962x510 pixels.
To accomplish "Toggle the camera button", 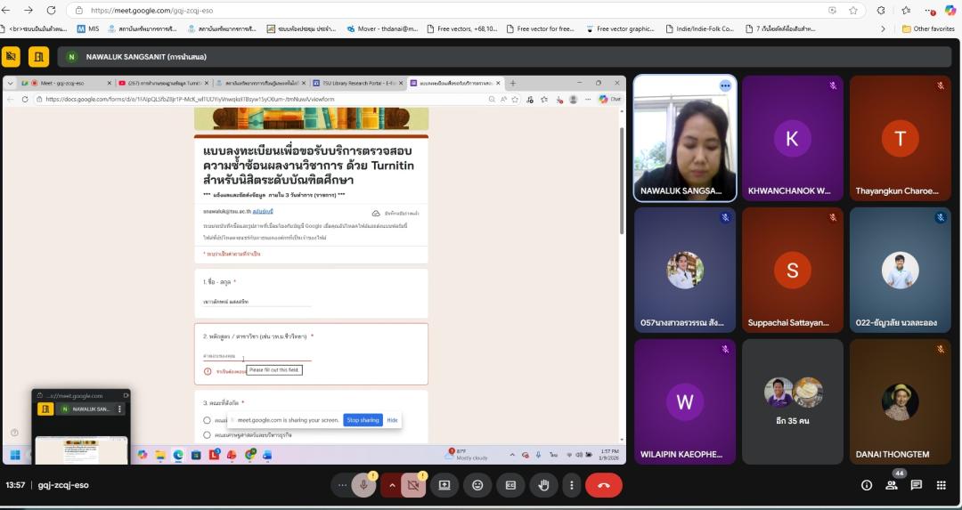I will pyautogui.click(x=412, y=485).
